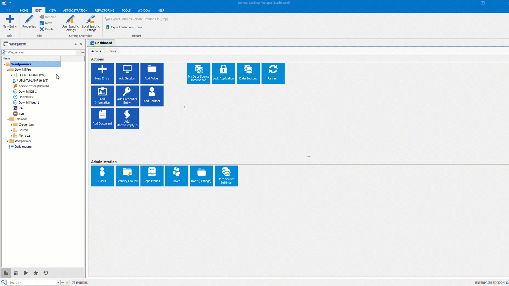Select Downhill DB 1 entry
509x286 pixels.
pyautogui.click(x=28, y=92)
